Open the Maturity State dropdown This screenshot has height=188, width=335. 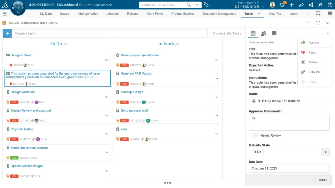click(x=326, y=152)
